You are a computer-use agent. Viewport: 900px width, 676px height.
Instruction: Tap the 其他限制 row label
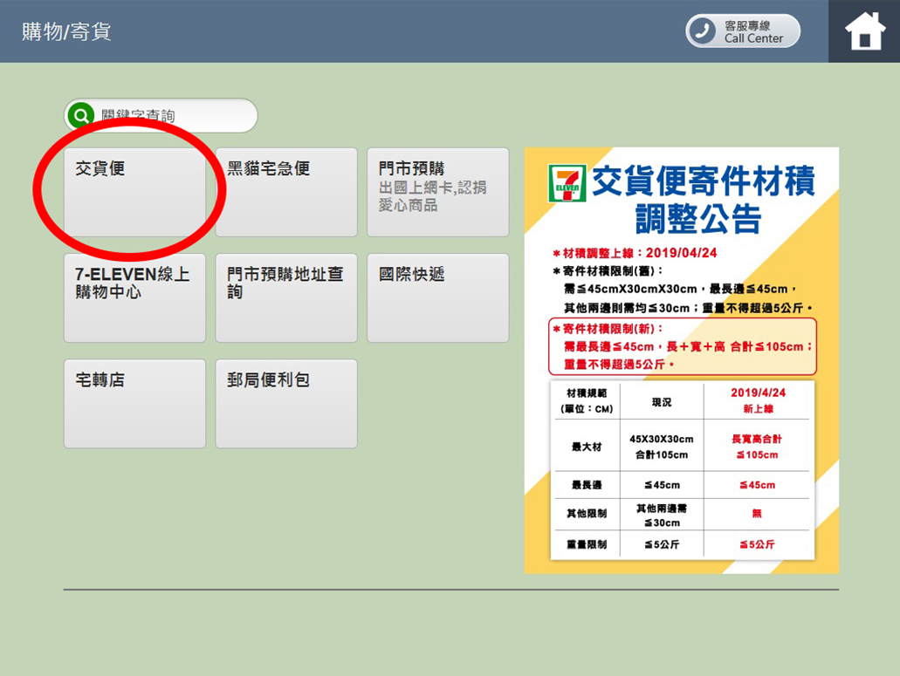pos(587,513)
